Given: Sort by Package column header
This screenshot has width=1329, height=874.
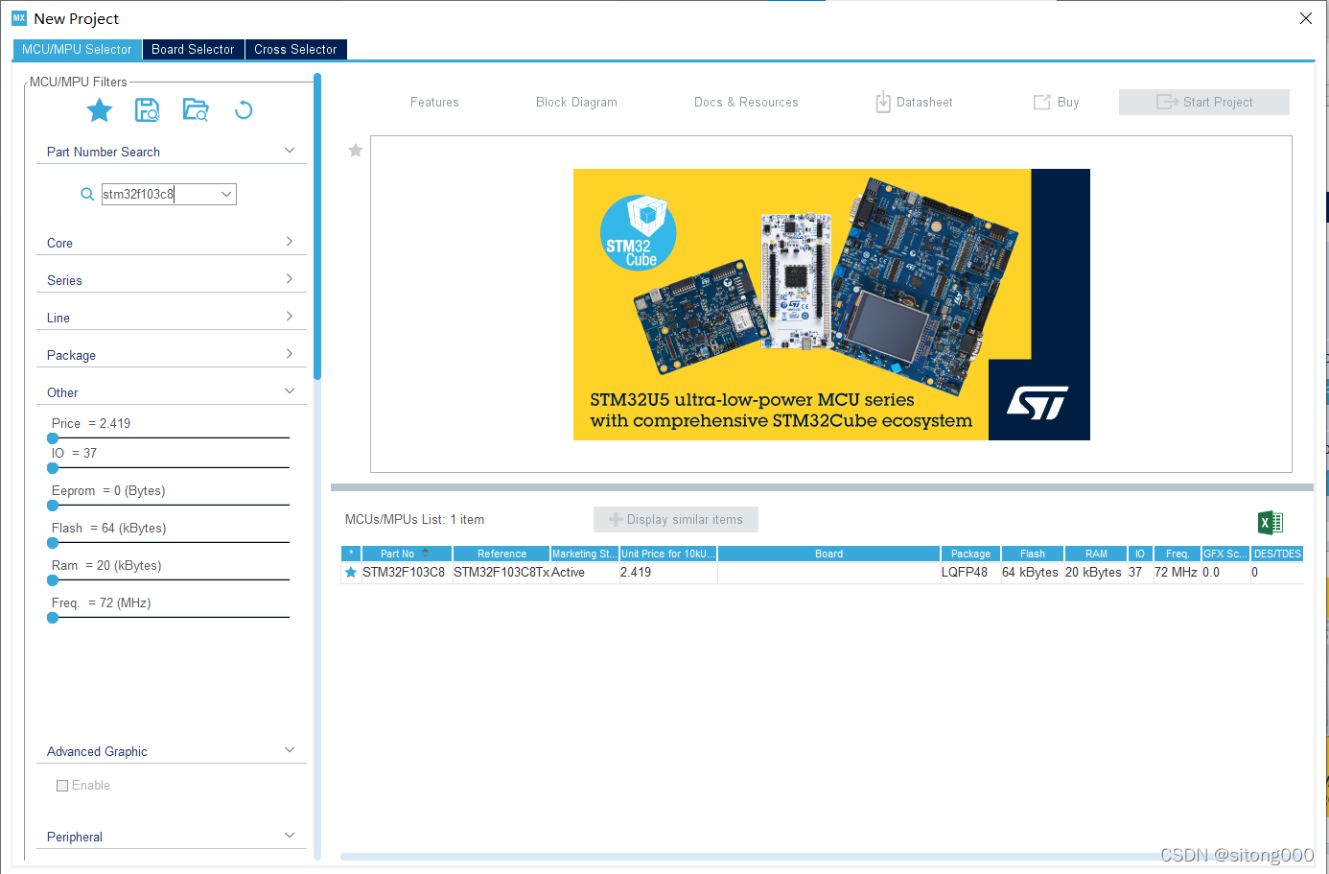Looking at the screenshot, I should [x=970, y=554].
